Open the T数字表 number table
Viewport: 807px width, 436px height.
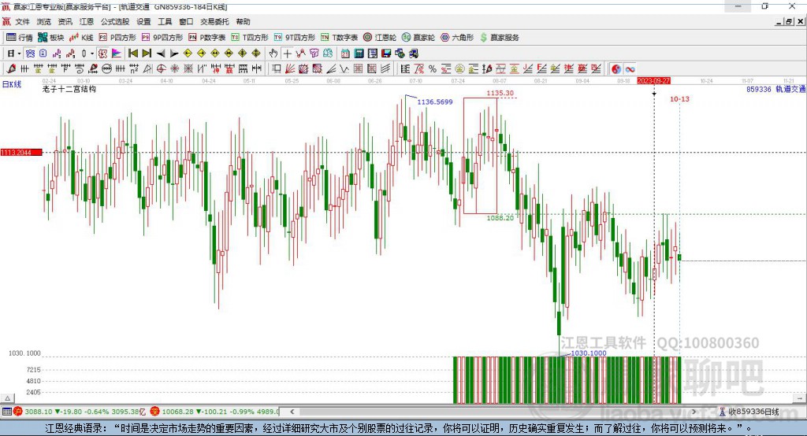coord(340,37)
